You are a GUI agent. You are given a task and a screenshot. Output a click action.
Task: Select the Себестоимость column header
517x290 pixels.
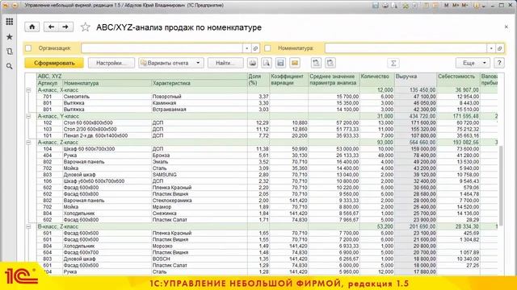(458, 80)
